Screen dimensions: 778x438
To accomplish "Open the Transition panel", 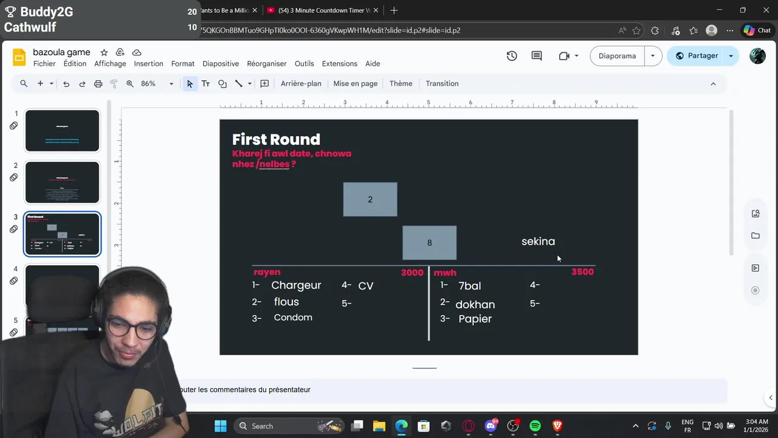I will click(442, 83).
